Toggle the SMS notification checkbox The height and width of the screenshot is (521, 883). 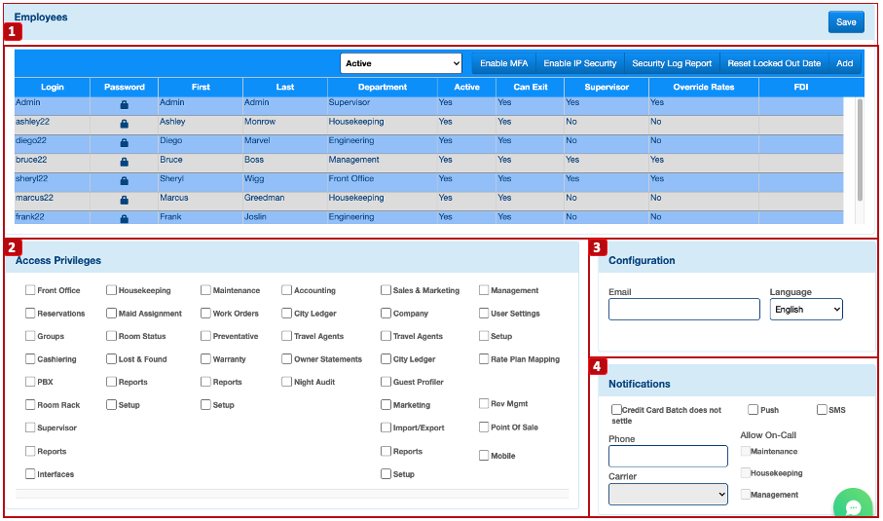click(822, 410)
